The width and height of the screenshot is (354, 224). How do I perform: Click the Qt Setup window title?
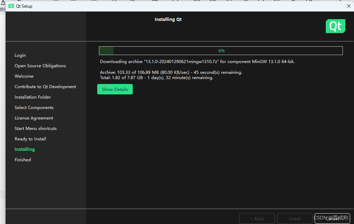click(x=24, y=6)
